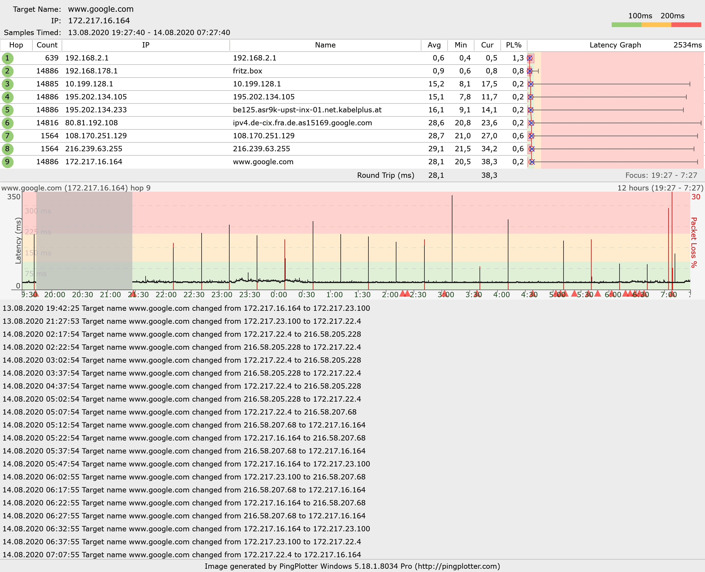Image resolution: width=705 pixels, height=572 pixels.
Task: Click the pingplotter.com link in footer
Action: pyautogui.click(x=457, y=566)
